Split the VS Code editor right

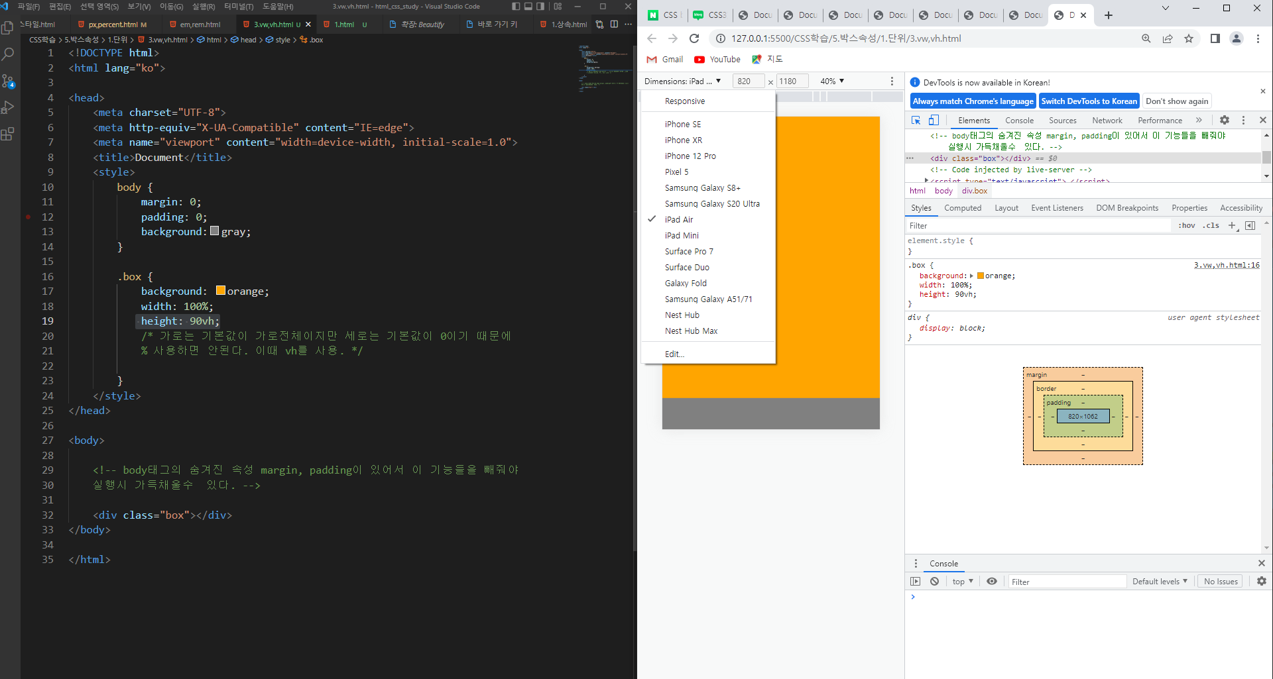coord(614,25)
